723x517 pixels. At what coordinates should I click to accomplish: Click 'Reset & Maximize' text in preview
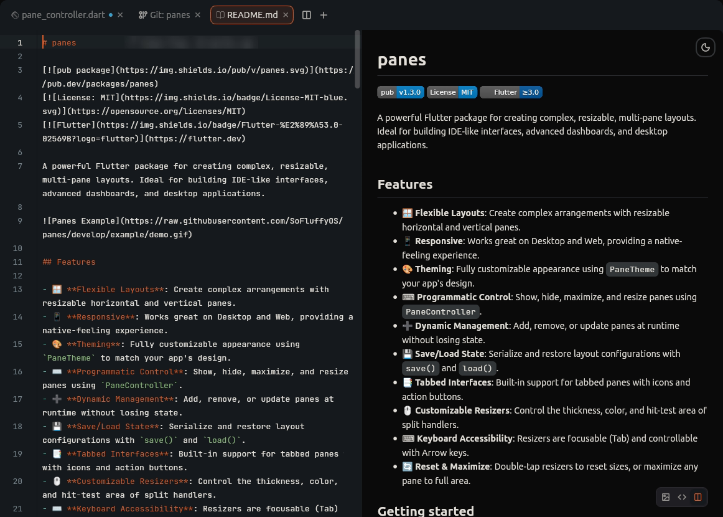(452, 467)
